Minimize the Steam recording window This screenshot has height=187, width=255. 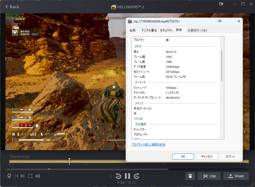pos(235,4)
